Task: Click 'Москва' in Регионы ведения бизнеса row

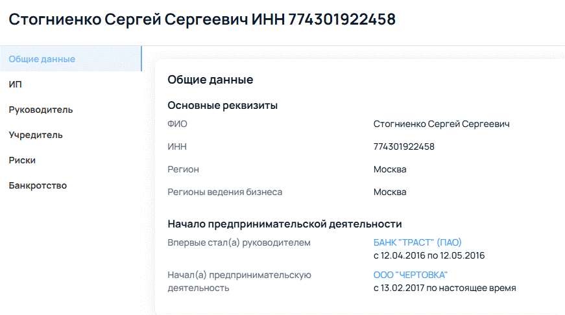Action: [x=390, y=192]
